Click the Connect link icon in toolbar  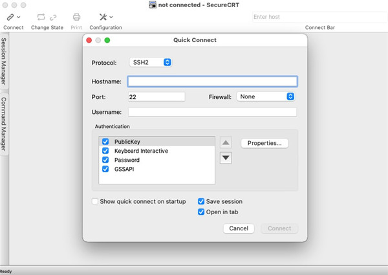10,17
